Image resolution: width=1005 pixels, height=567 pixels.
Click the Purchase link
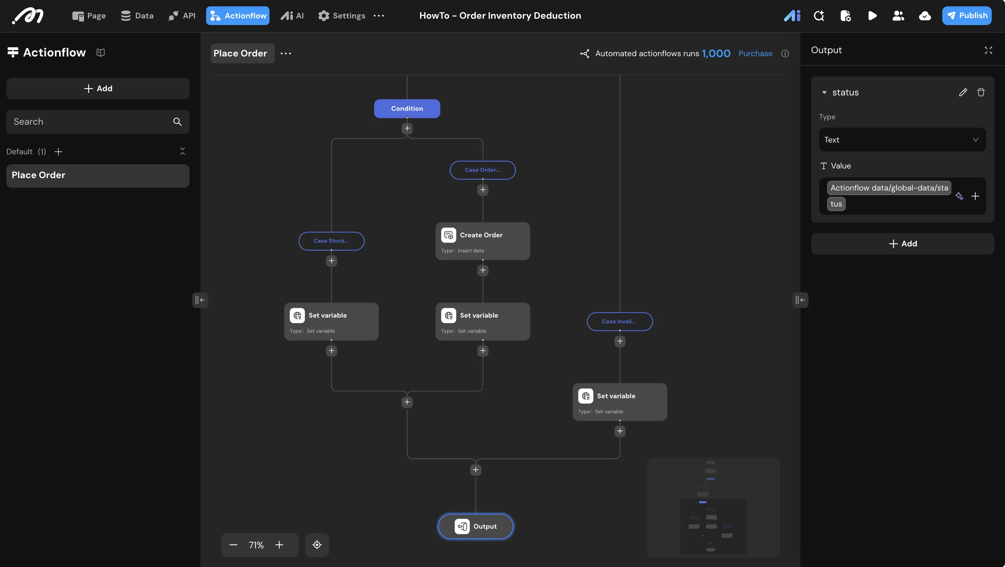coord(755,53)
